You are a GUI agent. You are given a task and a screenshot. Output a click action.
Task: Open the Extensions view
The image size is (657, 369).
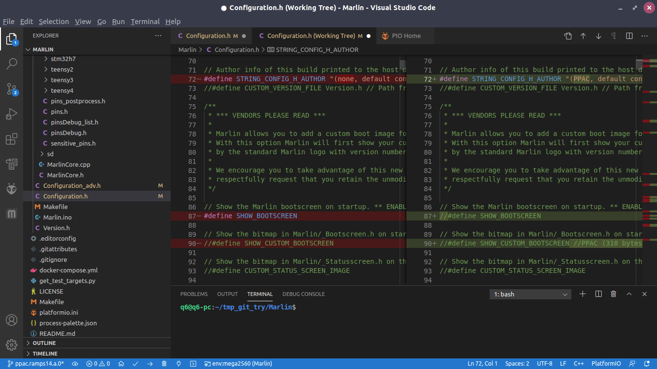click(12, 139)
